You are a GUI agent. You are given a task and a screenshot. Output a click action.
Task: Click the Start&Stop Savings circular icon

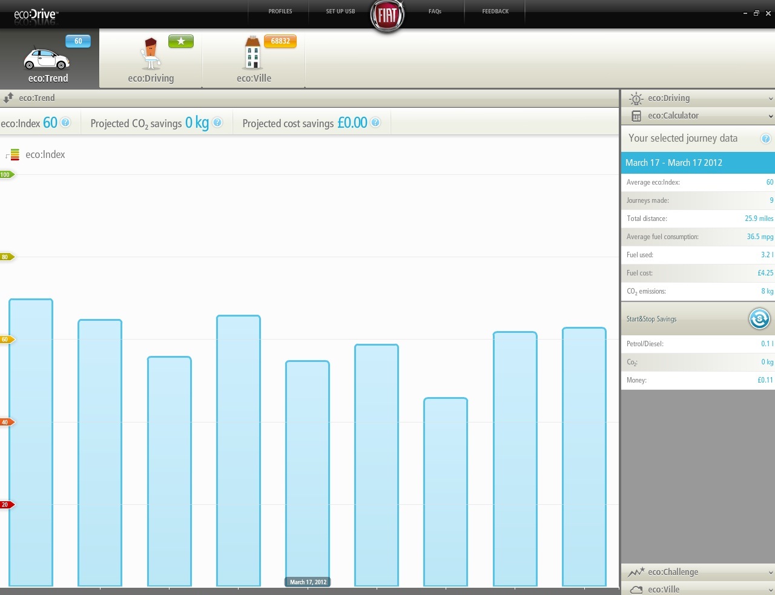[x=759, y=318]
